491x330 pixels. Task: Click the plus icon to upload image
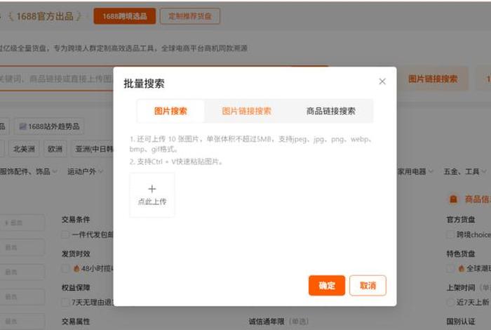152,189
